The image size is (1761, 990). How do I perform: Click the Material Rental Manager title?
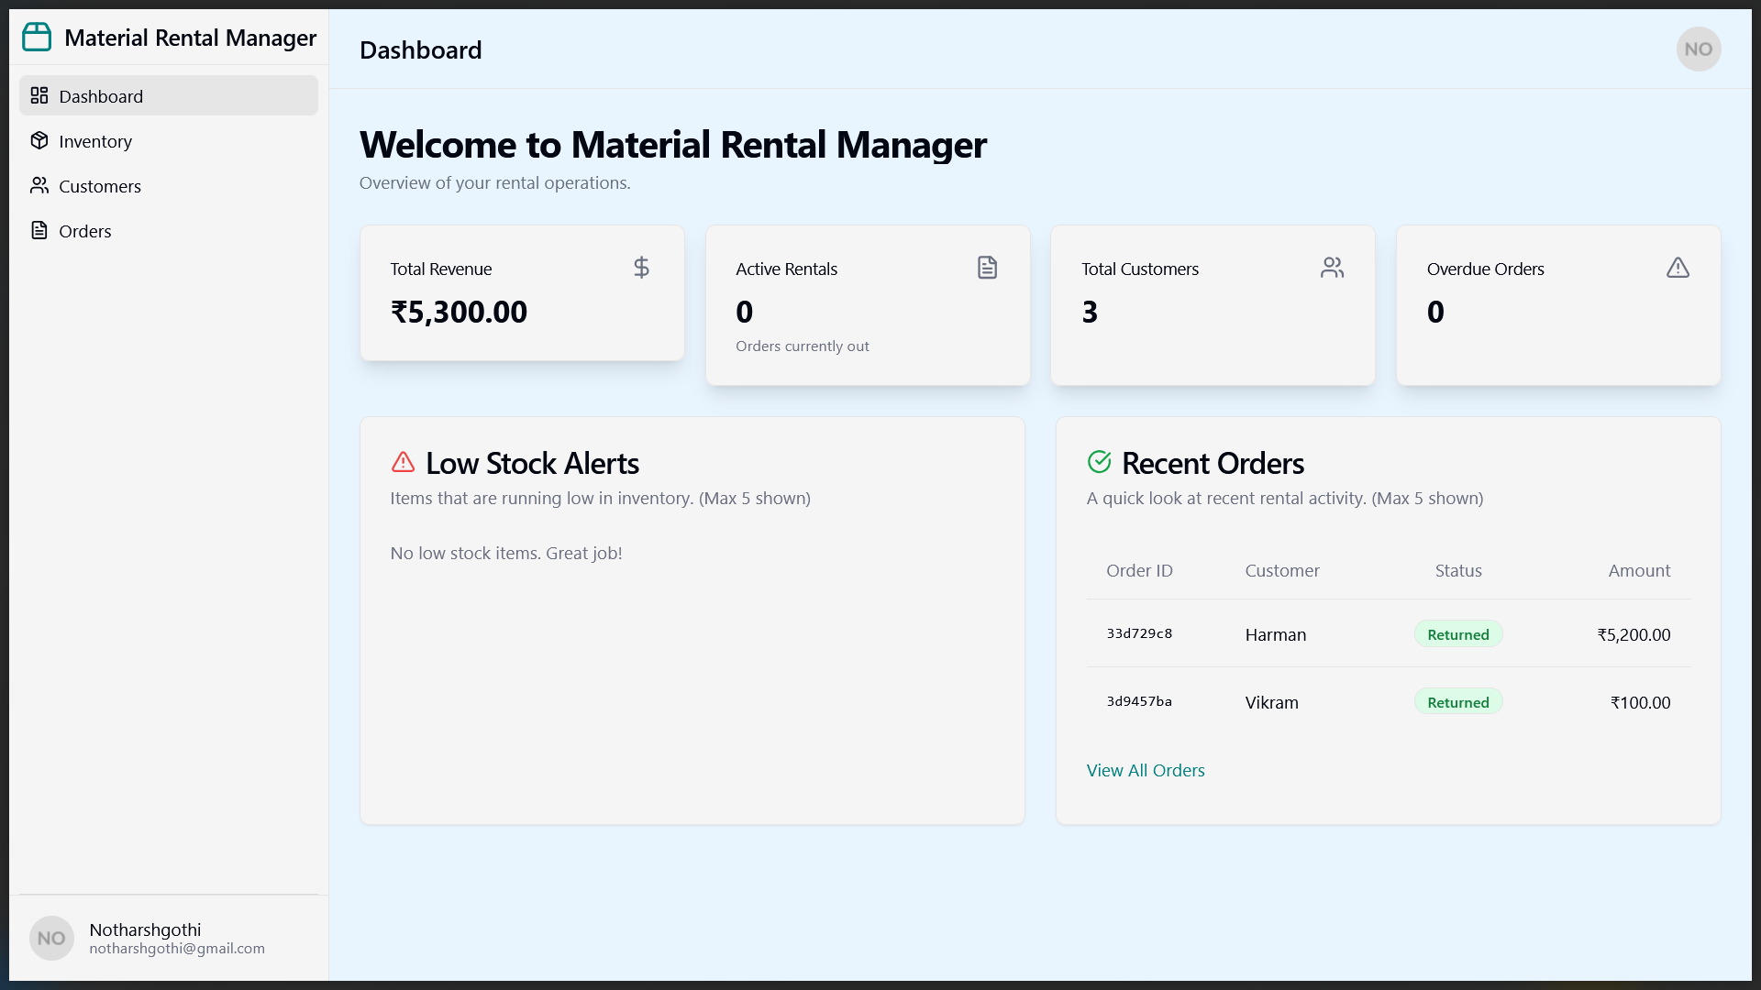click(190, 38)
